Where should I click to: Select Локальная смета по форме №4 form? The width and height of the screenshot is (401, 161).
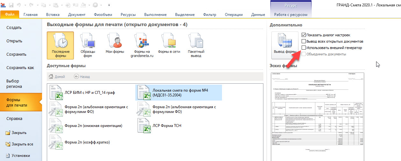click(179, 93)
